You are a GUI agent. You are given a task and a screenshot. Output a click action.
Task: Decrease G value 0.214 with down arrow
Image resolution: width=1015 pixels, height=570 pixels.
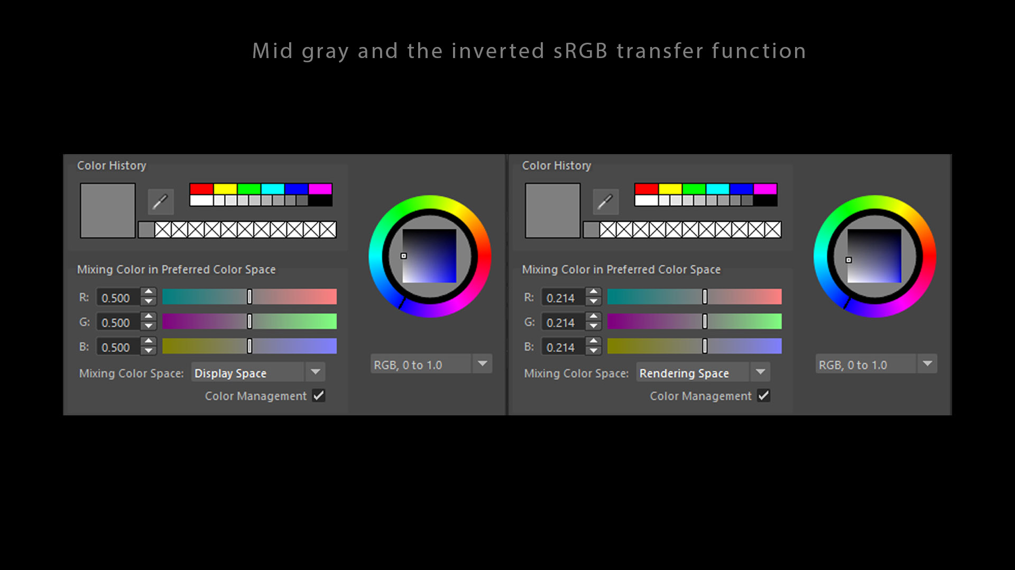tap(594, 327)
